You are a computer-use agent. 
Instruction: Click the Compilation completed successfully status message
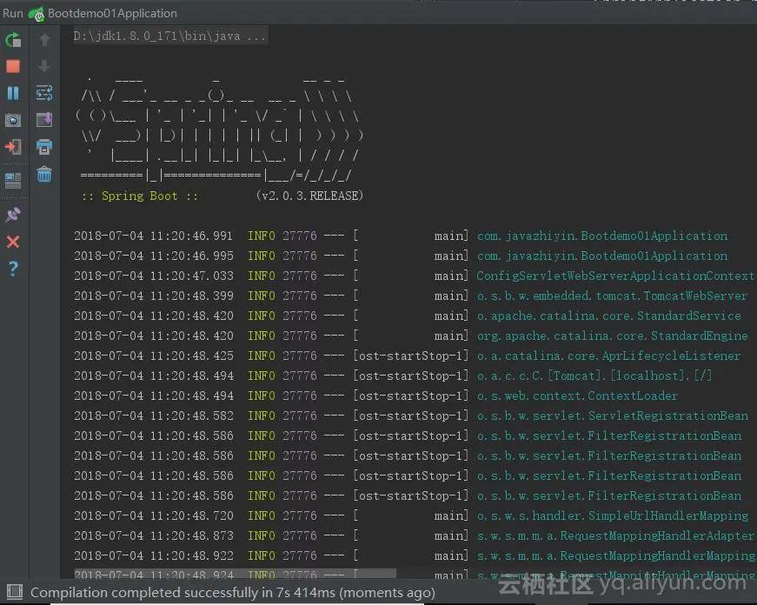pos(233,593)
